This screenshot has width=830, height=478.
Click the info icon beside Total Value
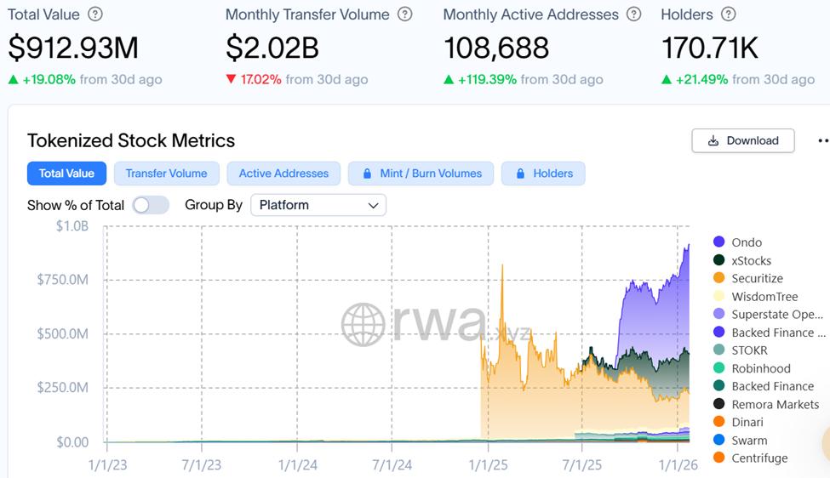(x=95, y=14)
